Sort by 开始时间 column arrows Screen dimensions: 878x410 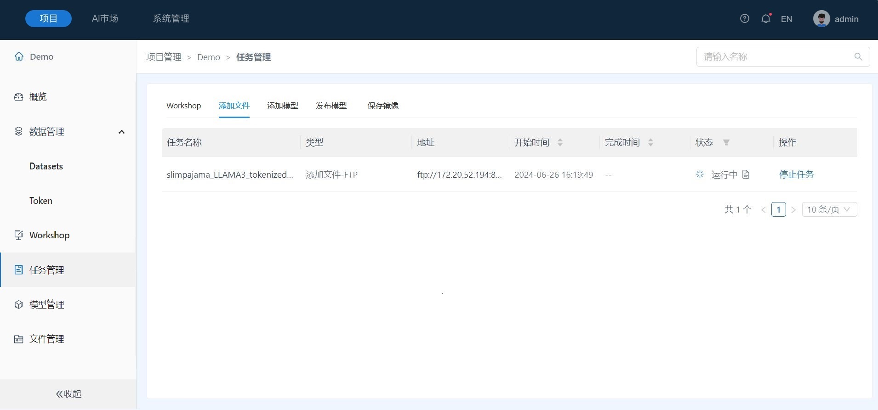560,142
